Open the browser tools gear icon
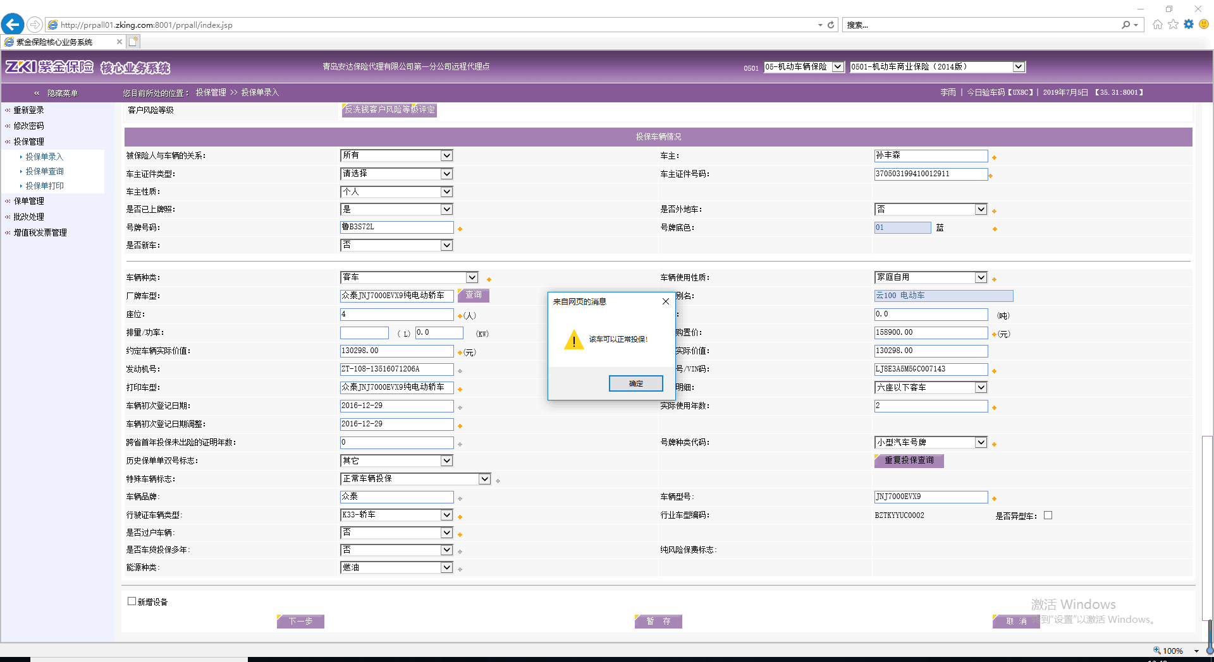The height and width of the screenshot is (662, 1214). coord(1189,25)
